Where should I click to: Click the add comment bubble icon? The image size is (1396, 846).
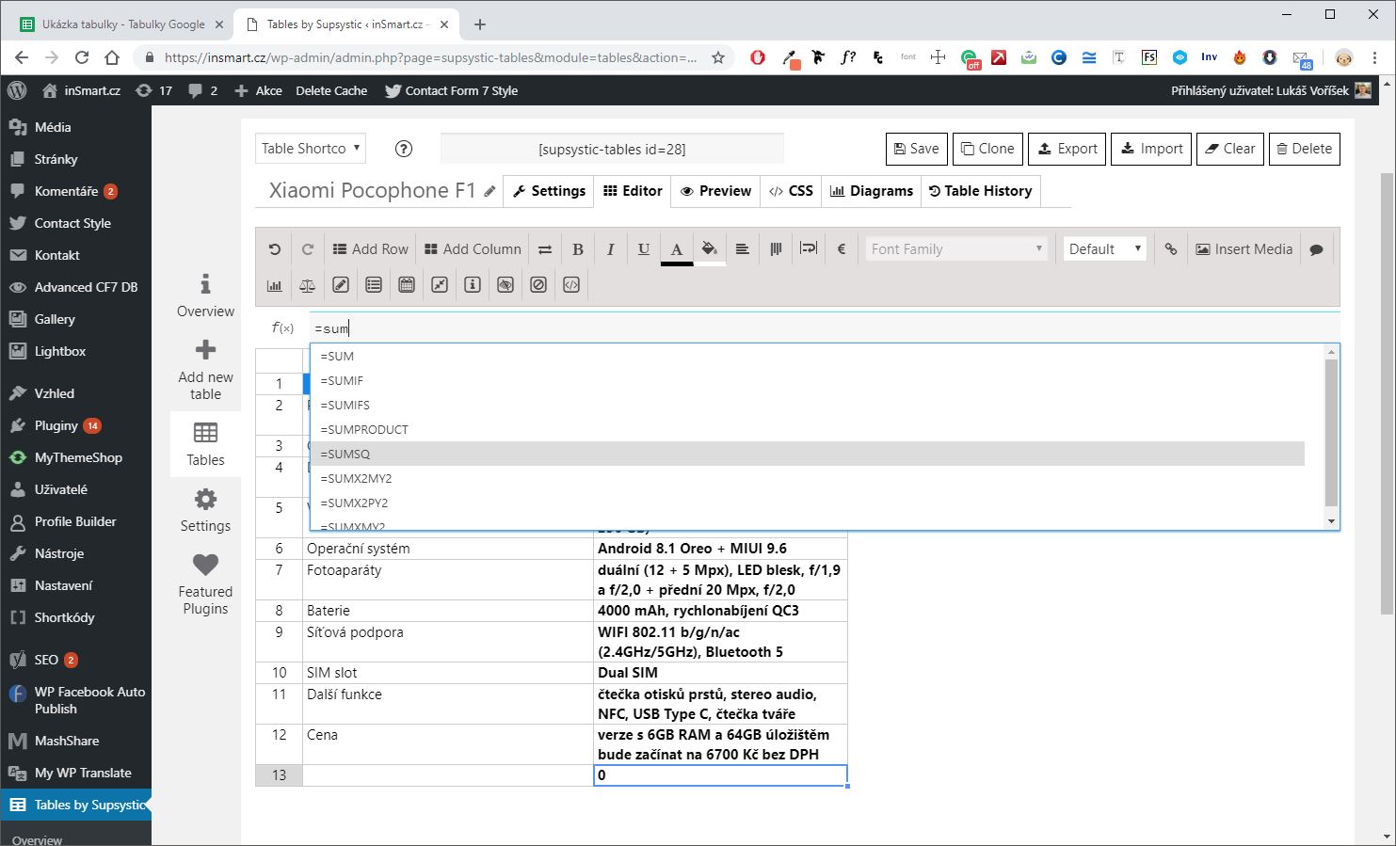click(x=1316, y=249)
